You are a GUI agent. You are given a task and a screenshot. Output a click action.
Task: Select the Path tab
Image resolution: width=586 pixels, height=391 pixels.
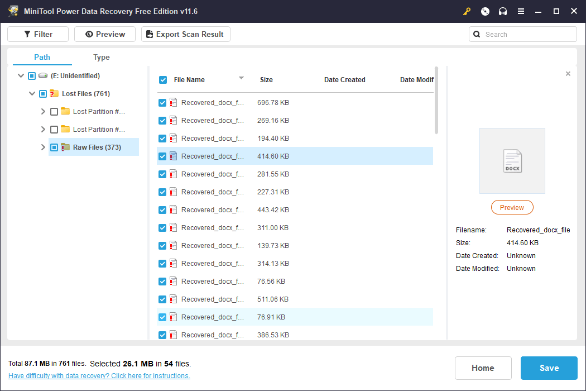(41, 57)
